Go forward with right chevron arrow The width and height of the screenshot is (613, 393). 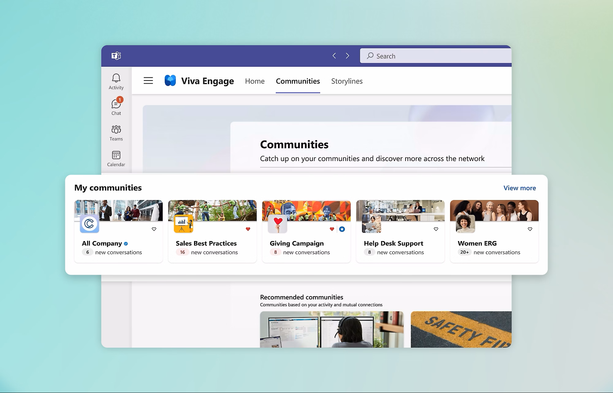(x=347, y=56)
